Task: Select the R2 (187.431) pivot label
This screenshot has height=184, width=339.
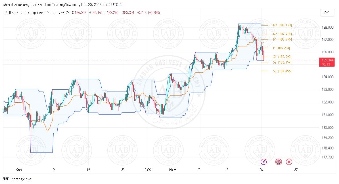Action: (x=282, y=34)
